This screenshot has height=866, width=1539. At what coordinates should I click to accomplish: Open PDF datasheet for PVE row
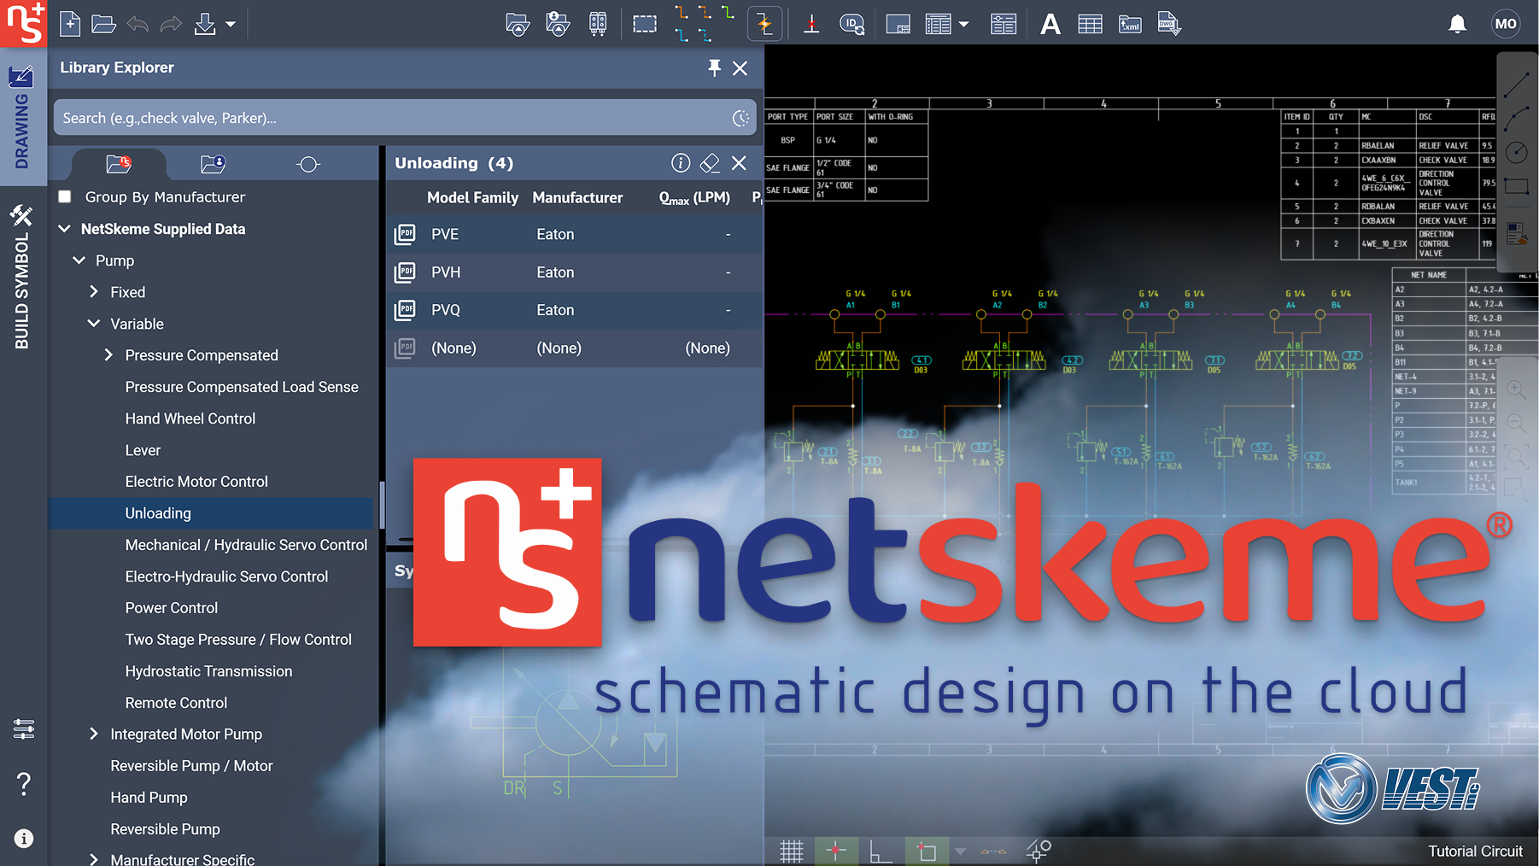pyautogui.click(x=406, y=234)
